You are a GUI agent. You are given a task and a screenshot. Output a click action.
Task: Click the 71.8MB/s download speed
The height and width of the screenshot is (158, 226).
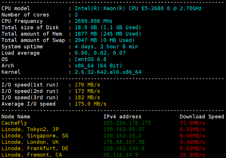click(x=192, y=123)
